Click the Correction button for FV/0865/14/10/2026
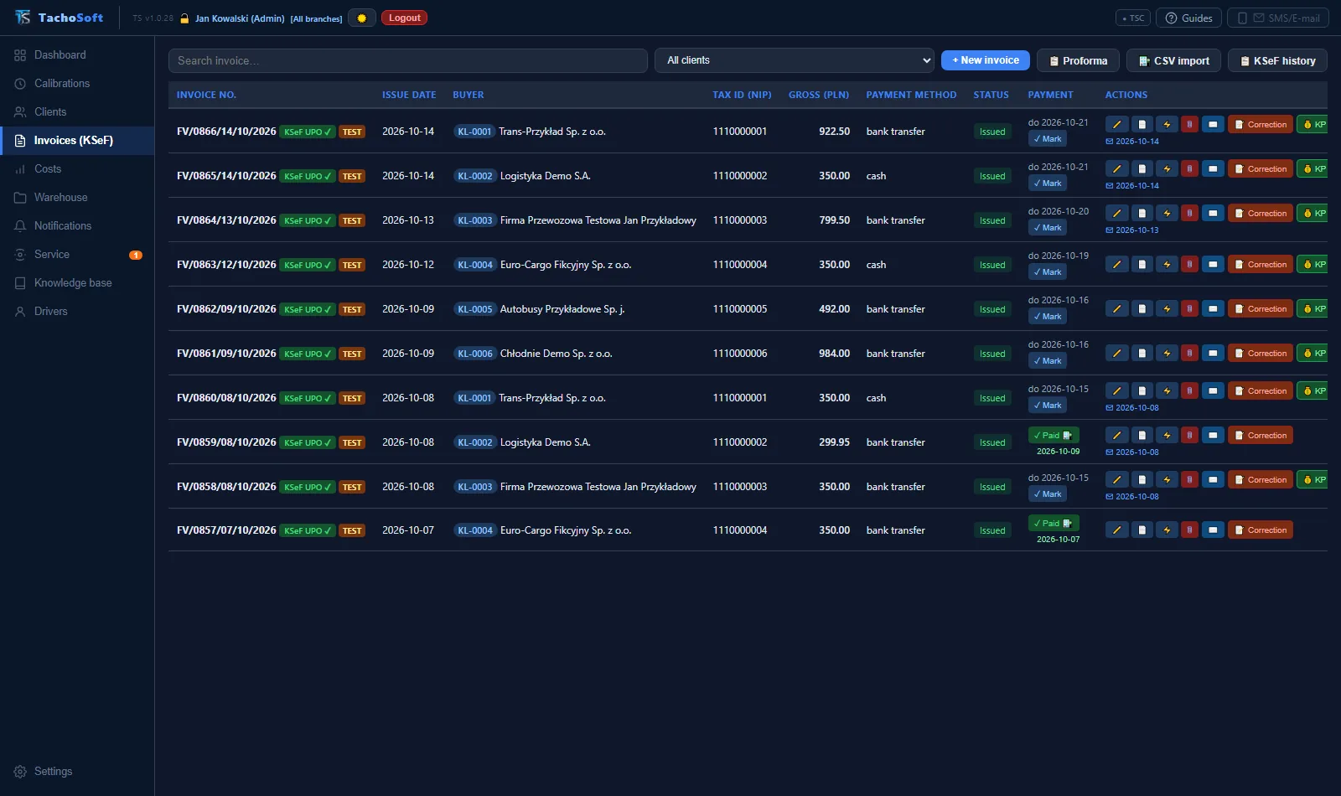Screen dimensions: 1341x796 (x=1261, y=169)
